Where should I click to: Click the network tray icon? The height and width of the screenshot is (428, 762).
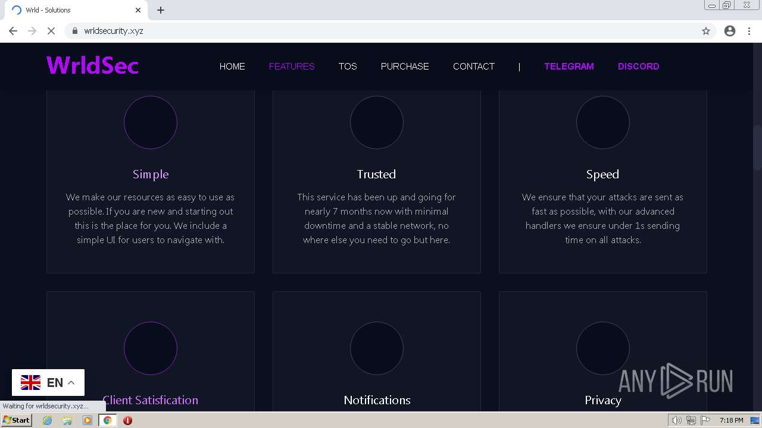[691, 420]
